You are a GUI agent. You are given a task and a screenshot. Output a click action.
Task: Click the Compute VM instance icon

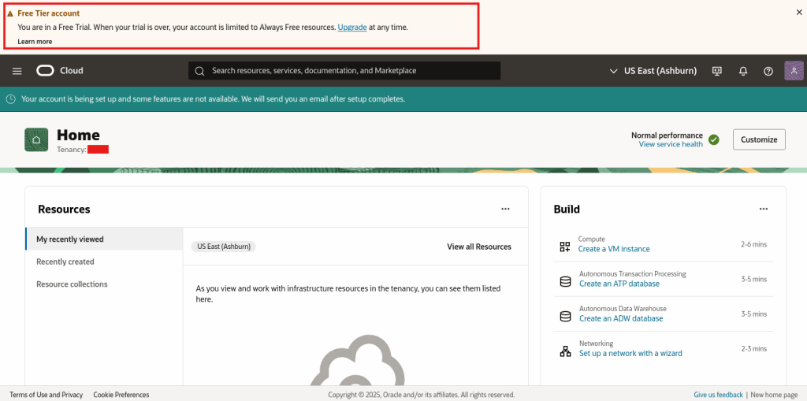pos(565,247)
